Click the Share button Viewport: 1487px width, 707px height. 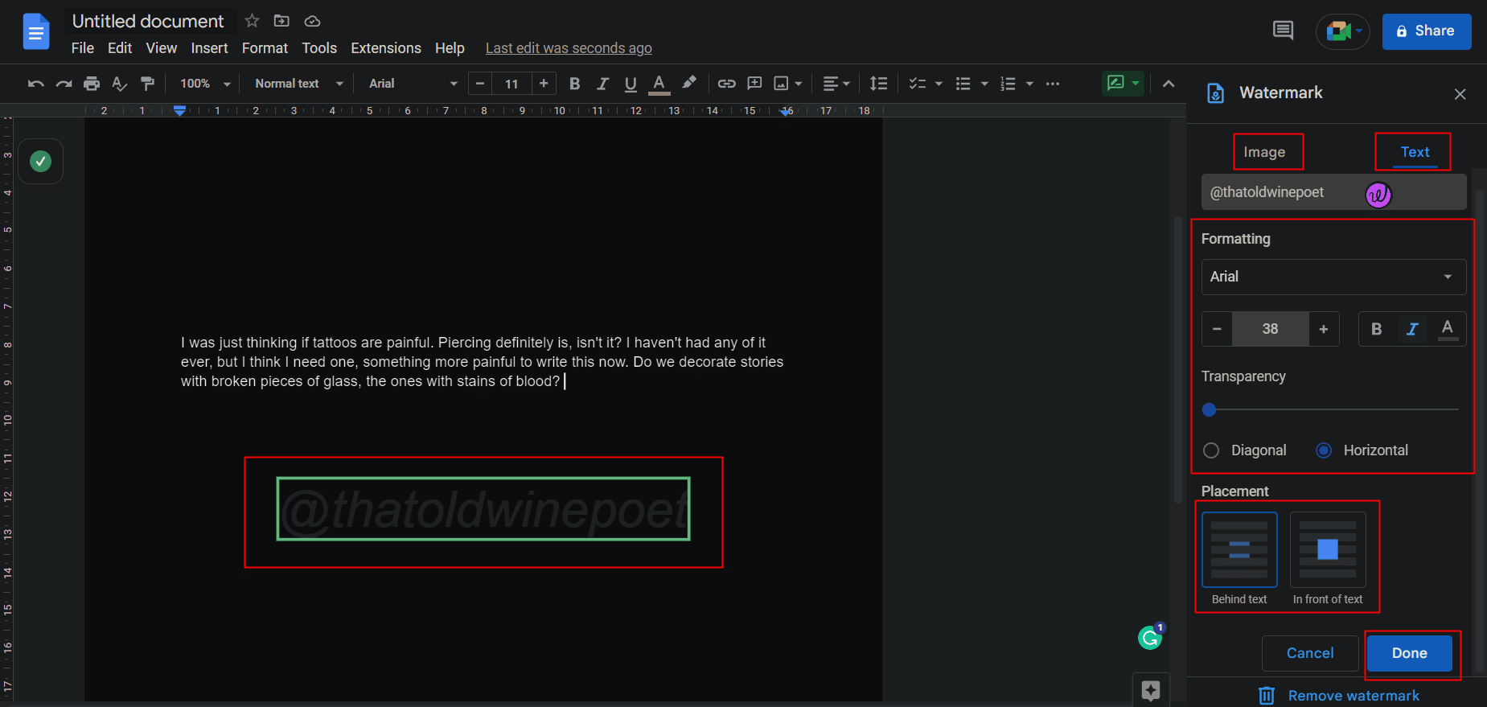click(x=1427, y=31)
